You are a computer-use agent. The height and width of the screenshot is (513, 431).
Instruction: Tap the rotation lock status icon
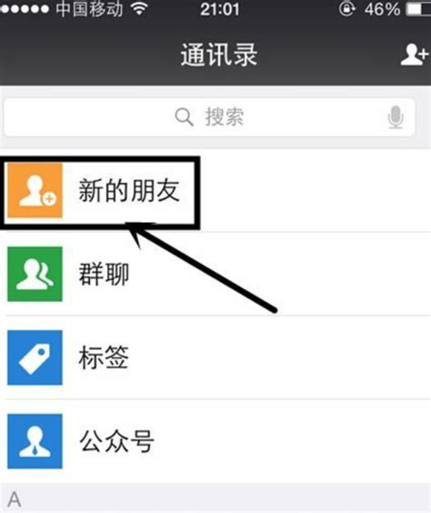pyautogui.click(x=346, y=9)
